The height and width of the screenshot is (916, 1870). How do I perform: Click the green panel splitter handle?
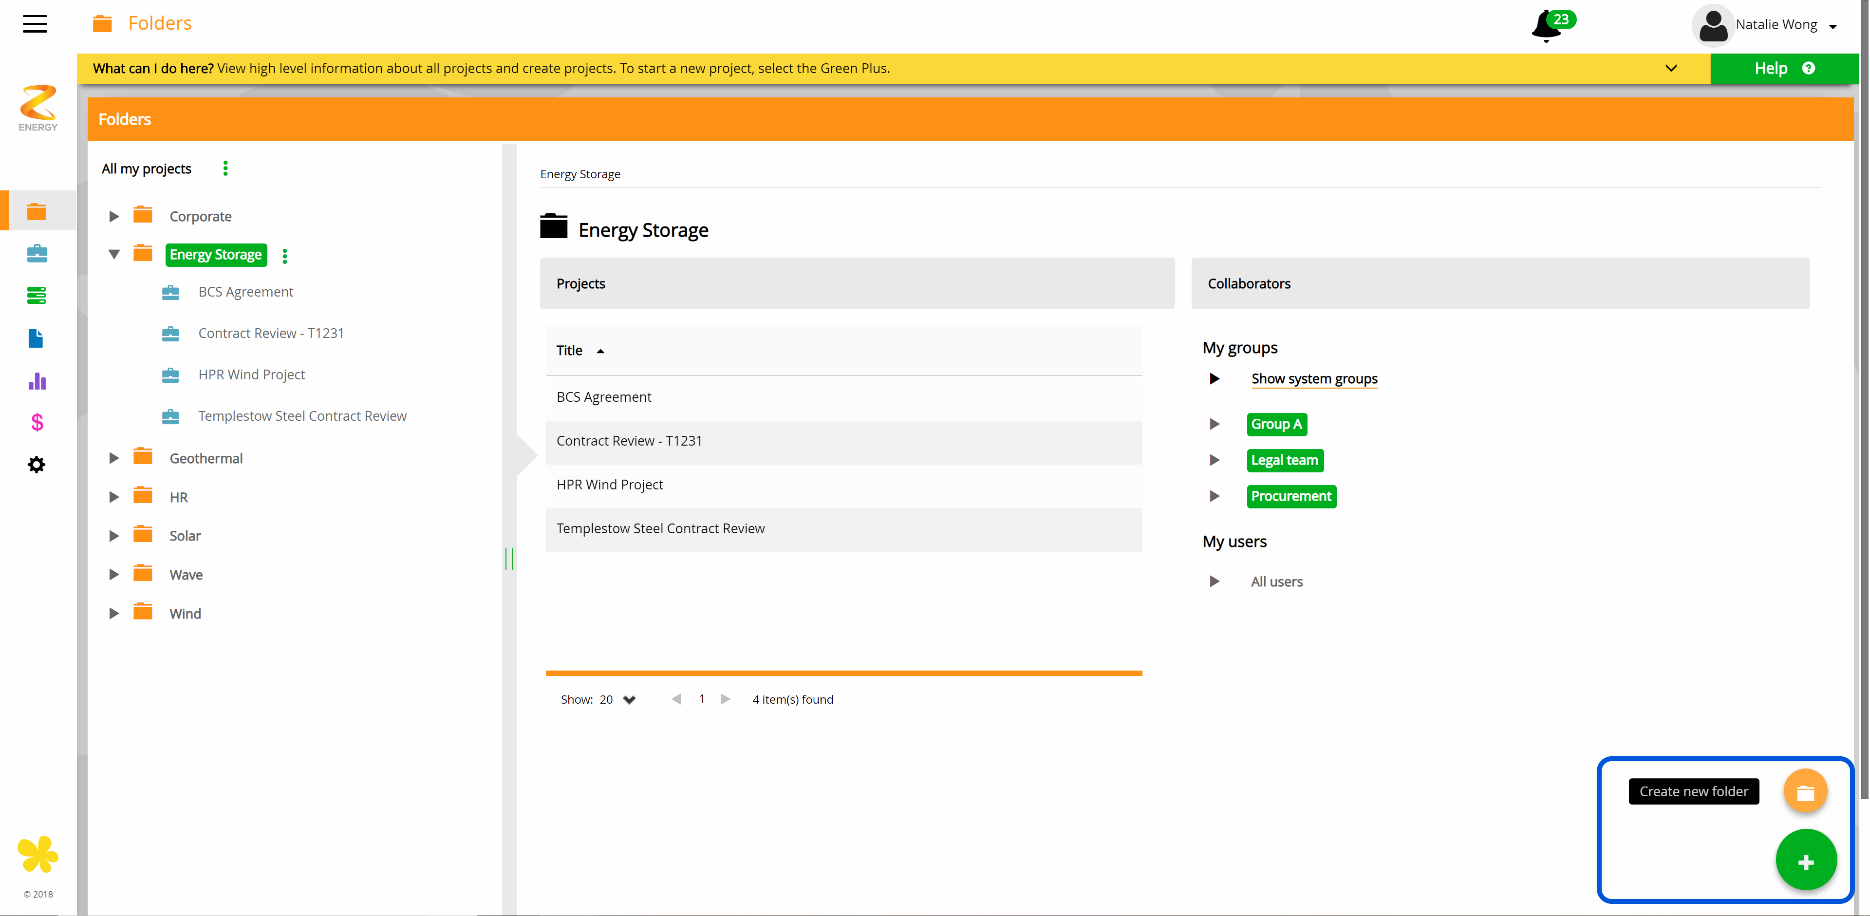[x=509, y=559]
